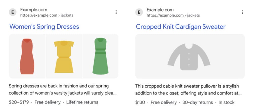Select the green dress image
Image resolution: width=254 pixels, height=109 pixels.
(100, 56)
